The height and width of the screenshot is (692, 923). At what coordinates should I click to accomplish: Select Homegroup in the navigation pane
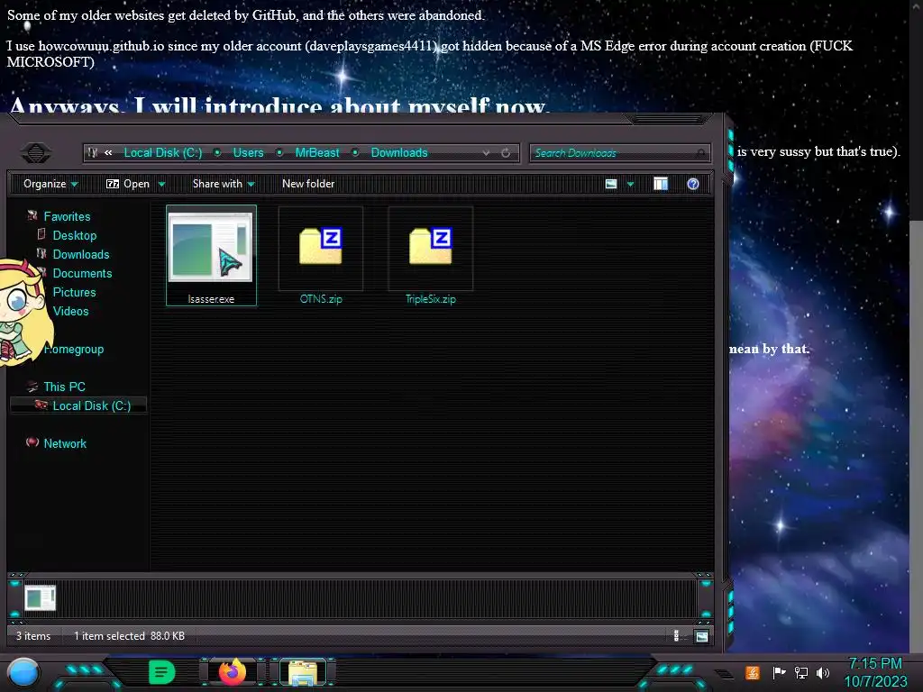[74, 349]
